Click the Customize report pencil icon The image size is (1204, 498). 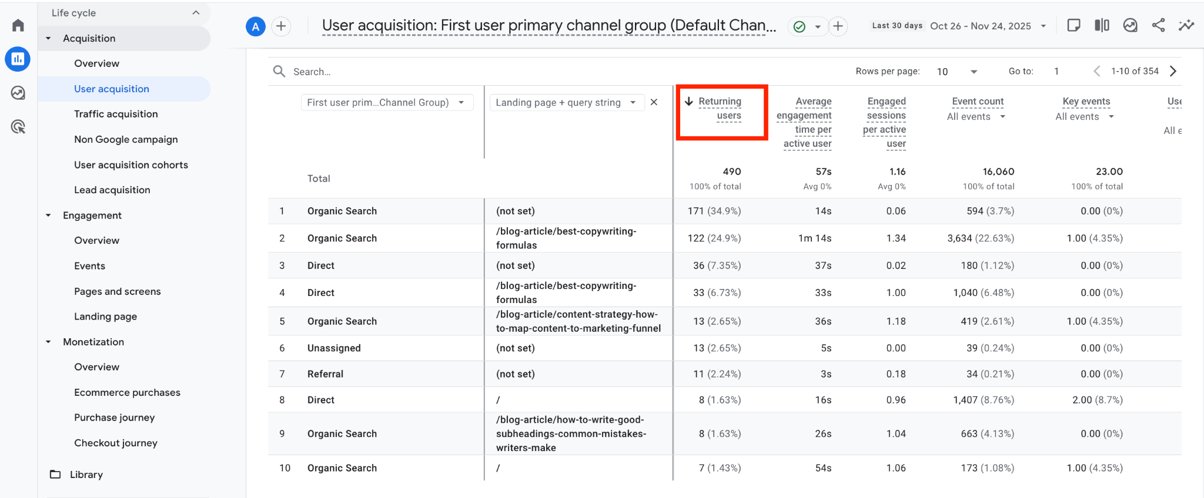click(x=1073, y=25)
